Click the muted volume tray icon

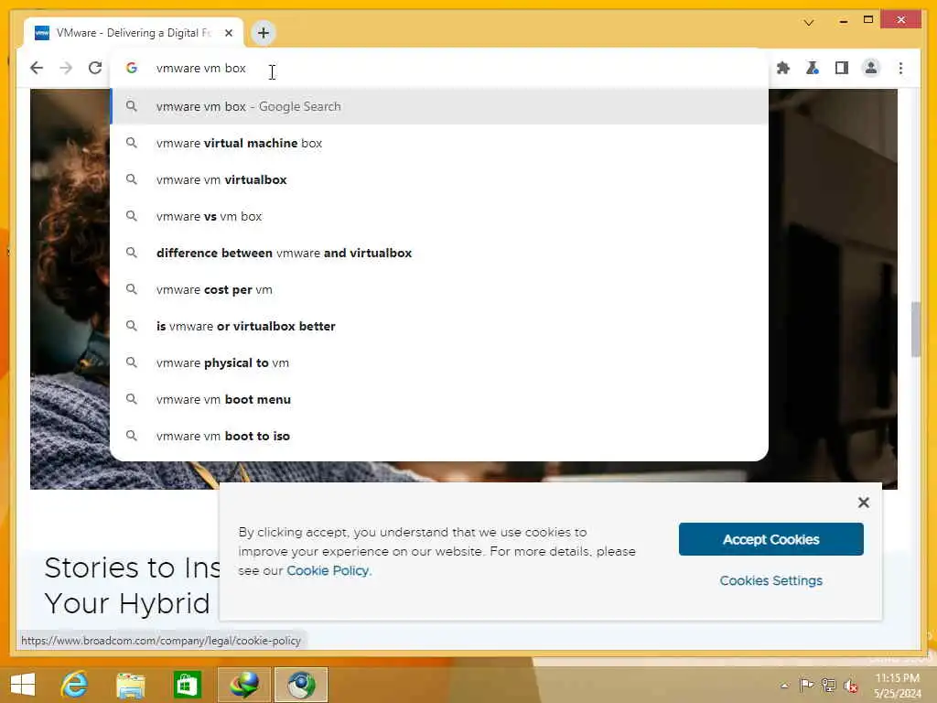coord(850,685)
